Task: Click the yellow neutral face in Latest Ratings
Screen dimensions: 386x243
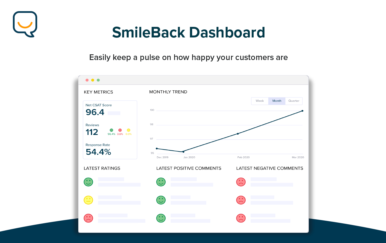Action: (88, 200)
